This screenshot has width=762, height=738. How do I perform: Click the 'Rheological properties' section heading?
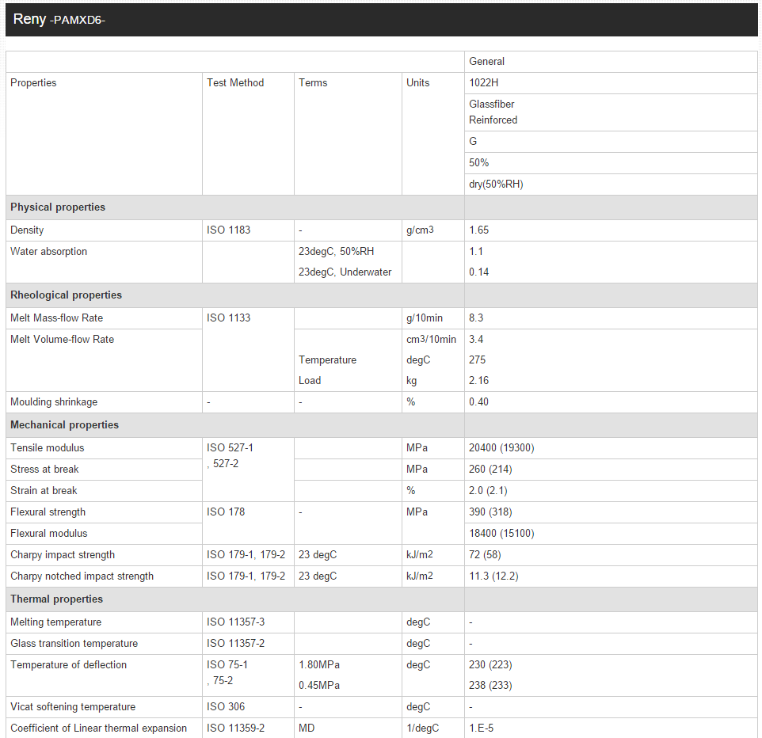tap(66, 295)
